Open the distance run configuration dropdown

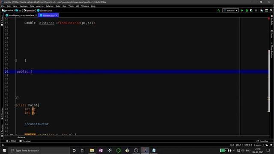coord(230,10)
